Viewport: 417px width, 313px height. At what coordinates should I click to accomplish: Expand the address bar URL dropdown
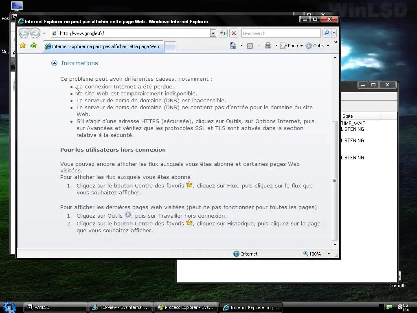pyautogui.click(x=213, y=33)
